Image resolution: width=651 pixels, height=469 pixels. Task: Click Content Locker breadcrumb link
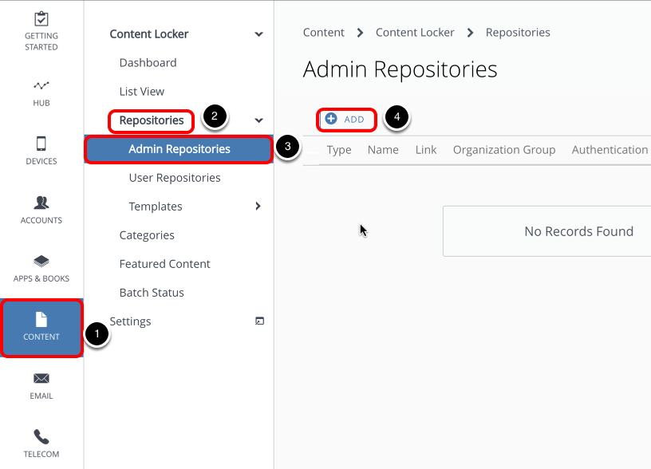(415, 33)
